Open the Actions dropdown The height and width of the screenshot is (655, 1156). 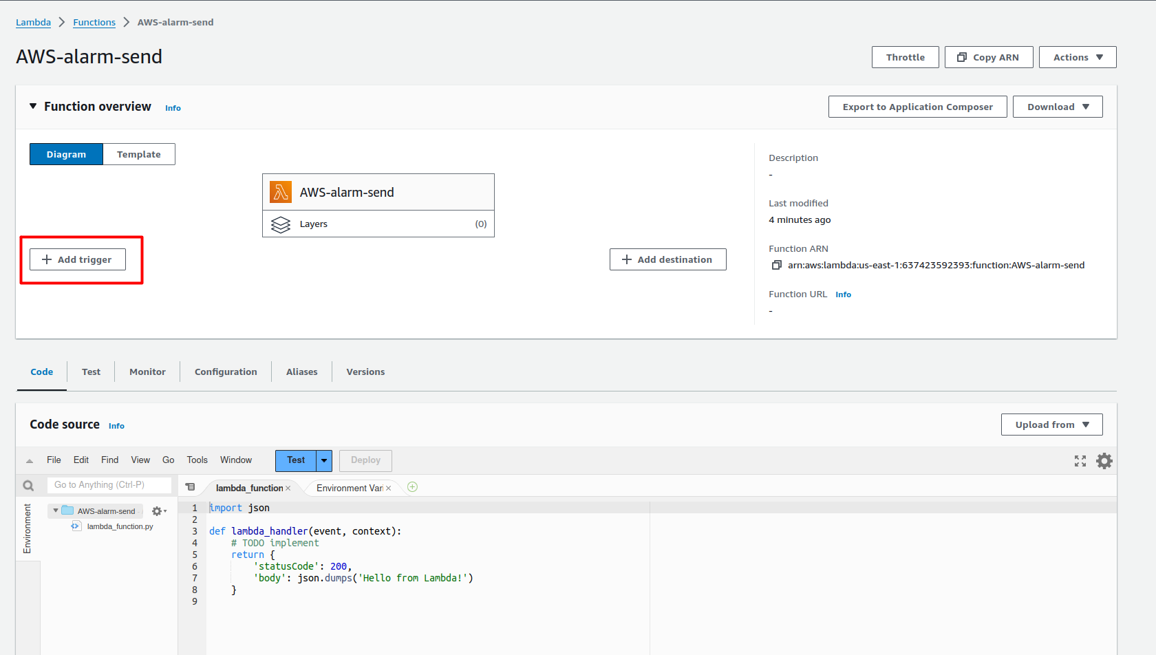[x=1078, y=57]
